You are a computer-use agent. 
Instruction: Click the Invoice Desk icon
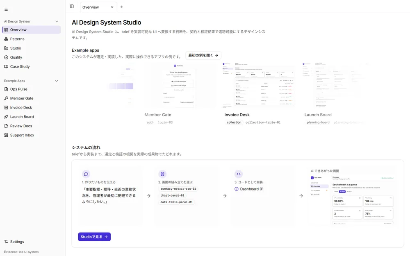coord(6,107)
